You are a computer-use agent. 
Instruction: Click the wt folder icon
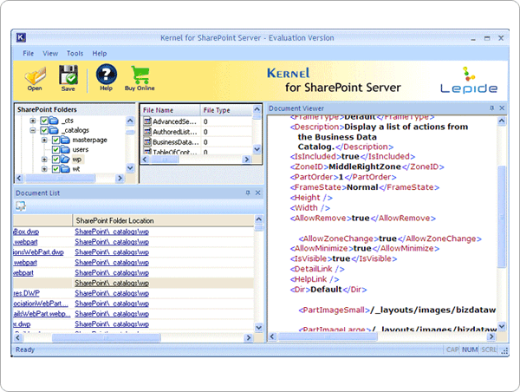66,169
